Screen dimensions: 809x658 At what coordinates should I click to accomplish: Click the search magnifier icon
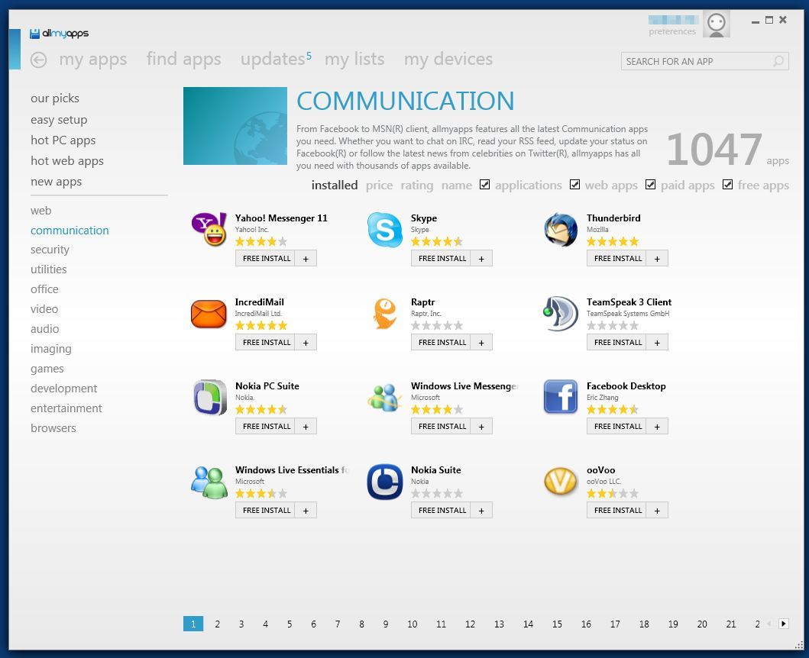click(x=778, y=61)
